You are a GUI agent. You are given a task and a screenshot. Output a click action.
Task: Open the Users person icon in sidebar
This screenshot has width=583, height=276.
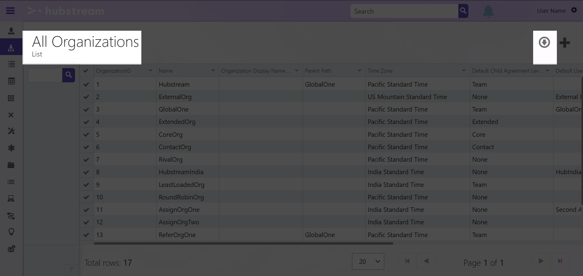(11, 31)
